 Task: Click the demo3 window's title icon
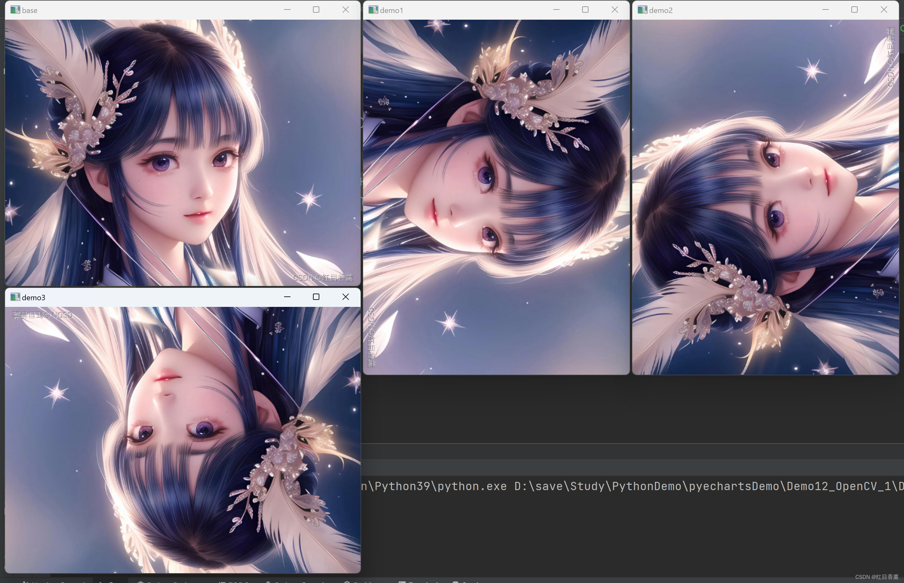pyautogui.click(x=15, y=297)
